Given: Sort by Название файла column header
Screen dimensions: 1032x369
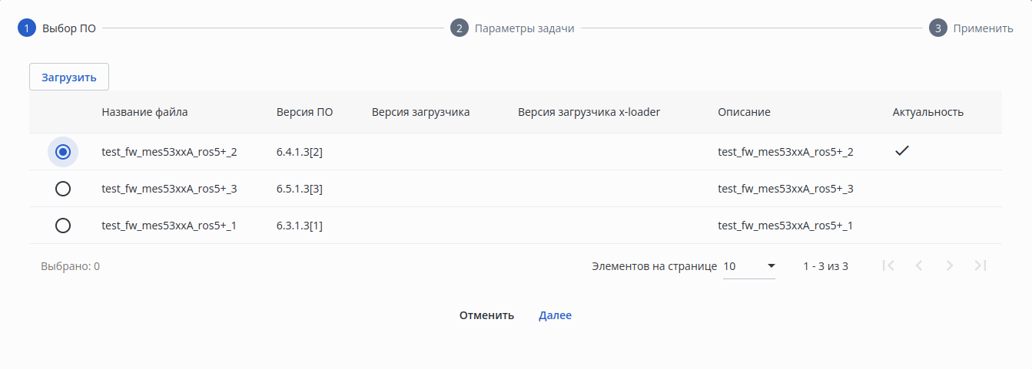Looking at the screenshot, I should (x=144, y=112).
